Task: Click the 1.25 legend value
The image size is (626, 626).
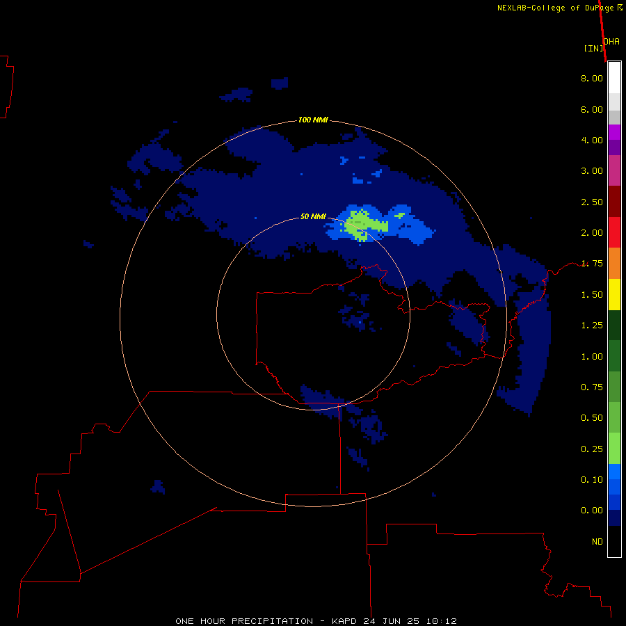Action: coord(592,326)
